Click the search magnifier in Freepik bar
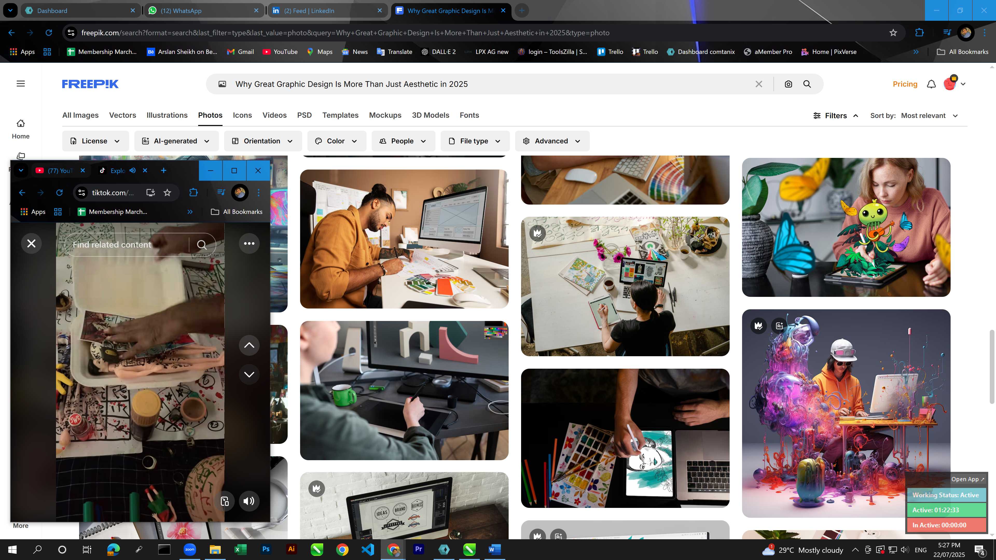Viewport: 996px width, 560px height. click(x=807, y=84)
